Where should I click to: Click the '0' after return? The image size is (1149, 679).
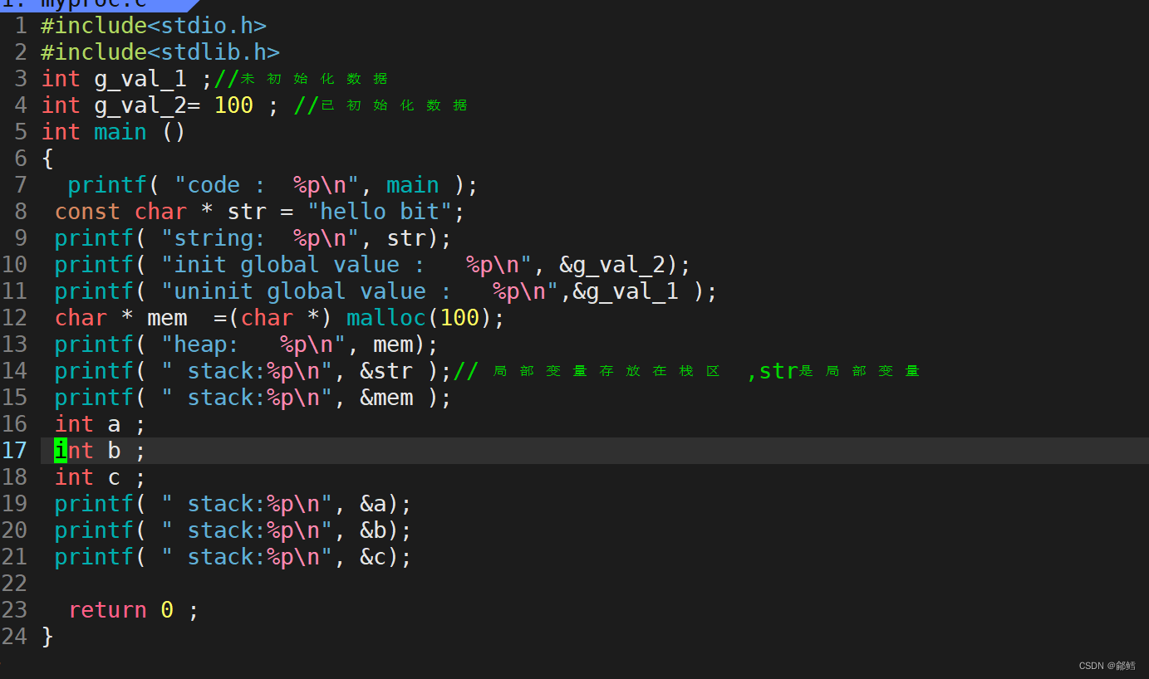(x=167, y=609)
